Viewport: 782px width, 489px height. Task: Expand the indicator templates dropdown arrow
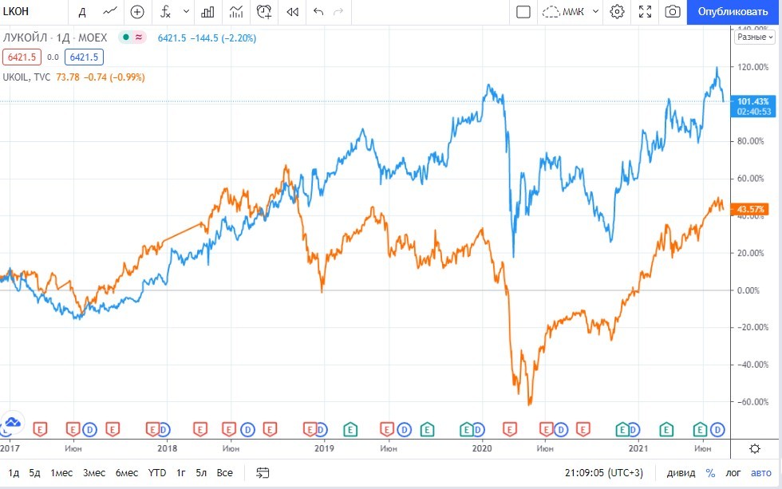[187, 12]
